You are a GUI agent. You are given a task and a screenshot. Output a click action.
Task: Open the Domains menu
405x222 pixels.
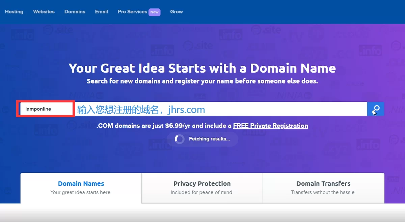[75, 11]
